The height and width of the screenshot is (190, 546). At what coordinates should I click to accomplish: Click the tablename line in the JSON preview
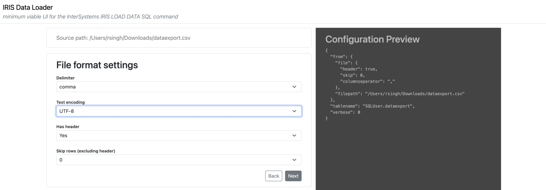(372, 106)
